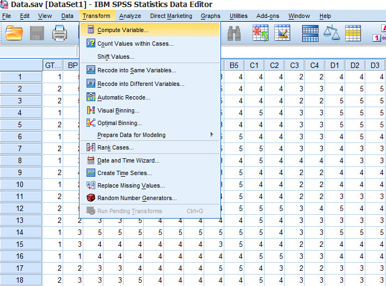Open the Add-ons menu
386x286 pixels.
(x=268, y=16)
